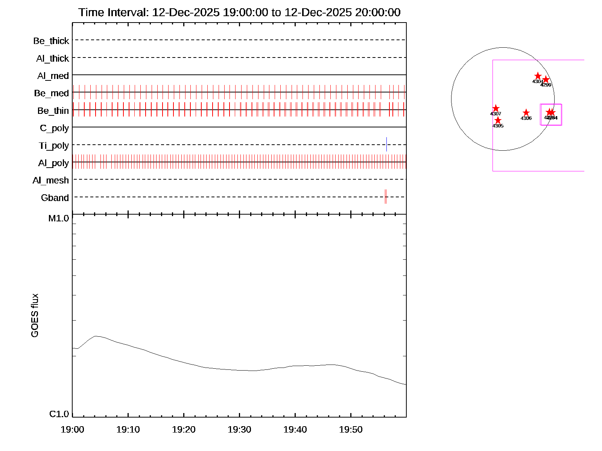Select the star marking active region 4305

tap(498, 120)
